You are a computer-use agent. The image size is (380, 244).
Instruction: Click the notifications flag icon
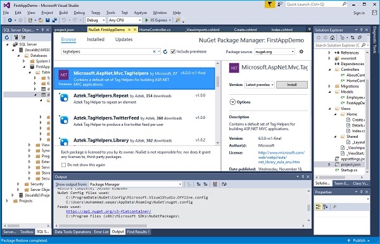coord(270,4)
